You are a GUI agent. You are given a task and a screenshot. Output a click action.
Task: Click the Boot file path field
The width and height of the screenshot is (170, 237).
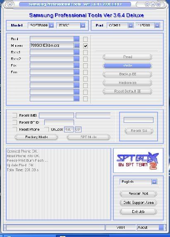tap(52, 39)
